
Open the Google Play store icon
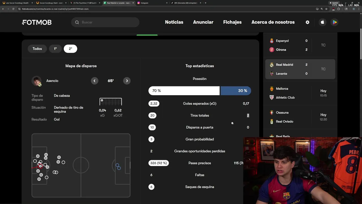click(x=335, y=22)
